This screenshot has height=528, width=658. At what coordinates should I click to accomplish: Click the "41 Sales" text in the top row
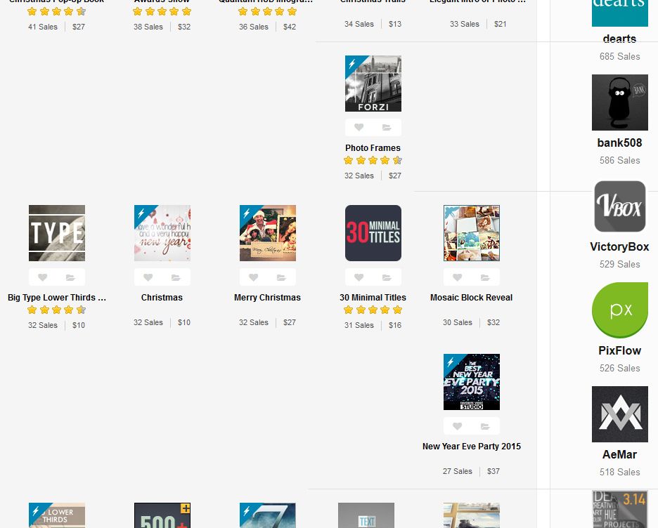(43, 27)
